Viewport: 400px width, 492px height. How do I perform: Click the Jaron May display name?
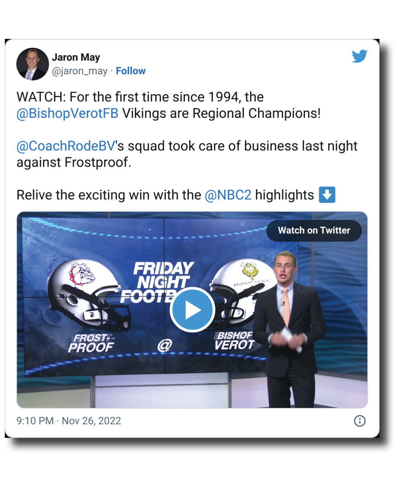76,57
